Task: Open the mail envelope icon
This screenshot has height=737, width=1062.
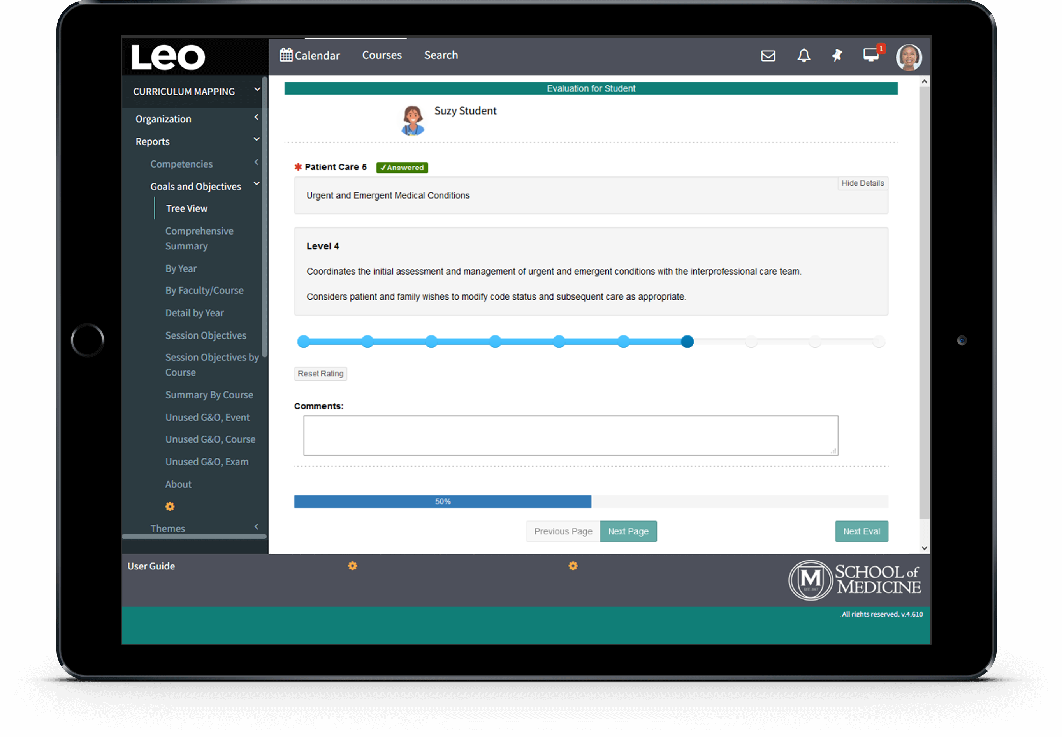Action: [768, 56]
